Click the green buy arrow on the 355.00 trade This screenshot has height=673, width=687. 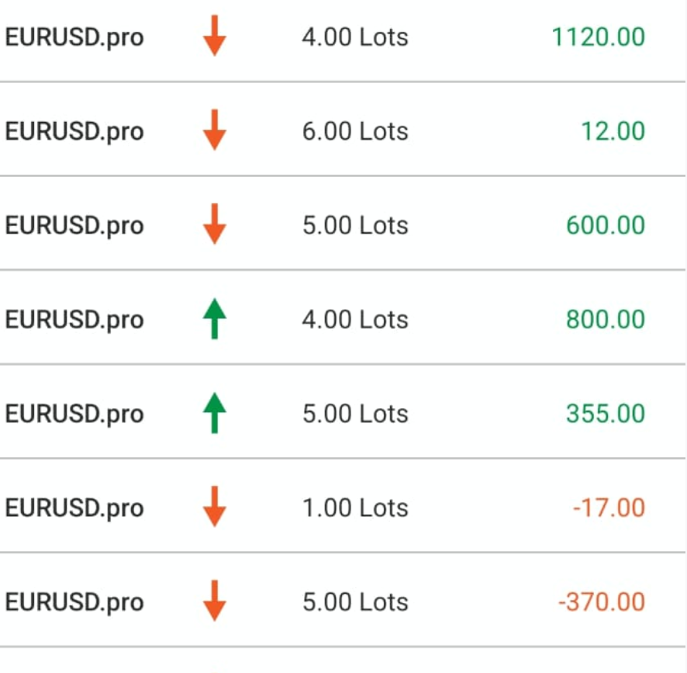215,414
